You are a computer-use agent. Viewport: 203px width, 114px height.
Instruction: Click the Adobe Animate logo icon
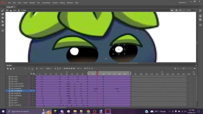(x=3, y=3)
